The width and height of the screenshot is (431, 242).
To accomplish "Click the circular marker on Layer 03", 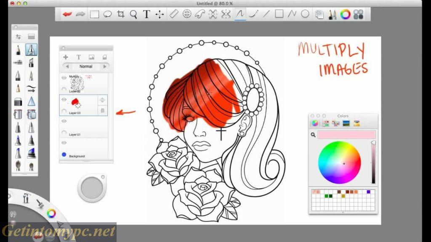I will [64, 111].
